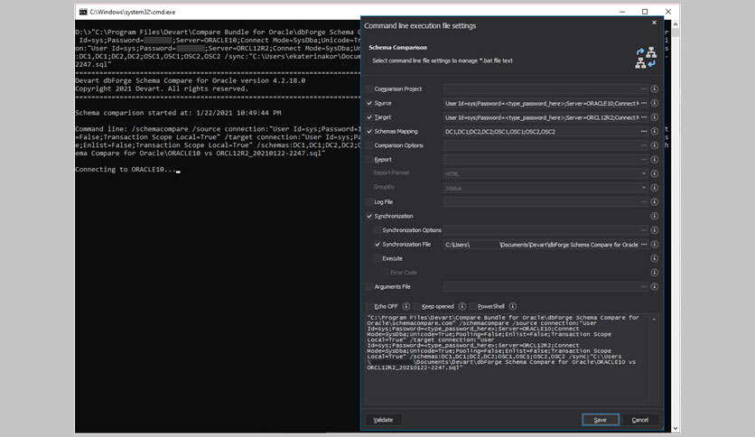Click info icon for Comparison Options row

click(655, 145)
